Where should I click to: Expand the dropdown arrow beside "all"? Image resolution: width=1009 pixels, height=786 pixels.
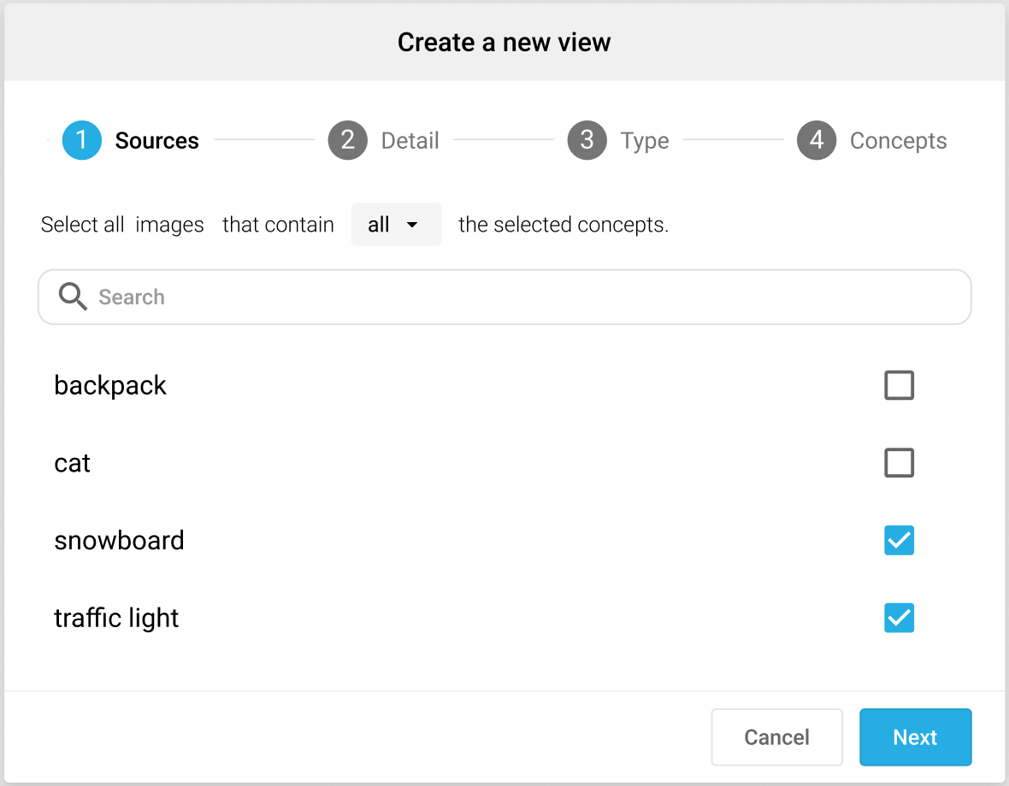tap(412, 225)
